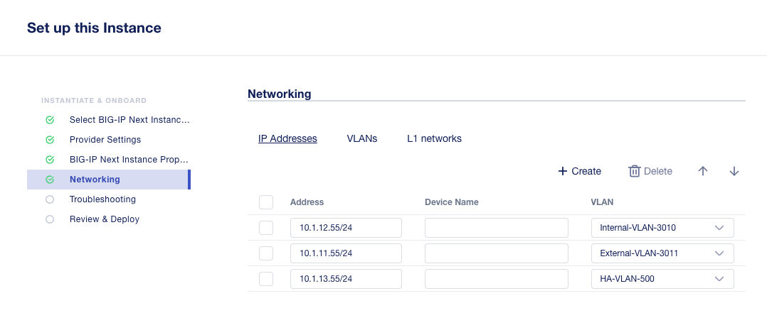The width and height of the screenshot is (767, 330).
Task: Click the VLAN column header
Action: click(x=602, y=202)
